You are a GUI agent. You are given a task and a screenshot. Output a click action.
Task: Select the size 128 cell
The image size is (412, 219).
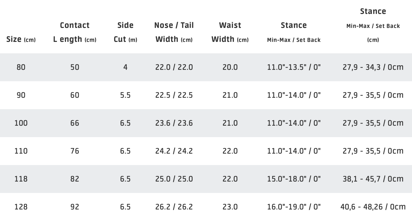pyautogui.click(x=21, y=207)
